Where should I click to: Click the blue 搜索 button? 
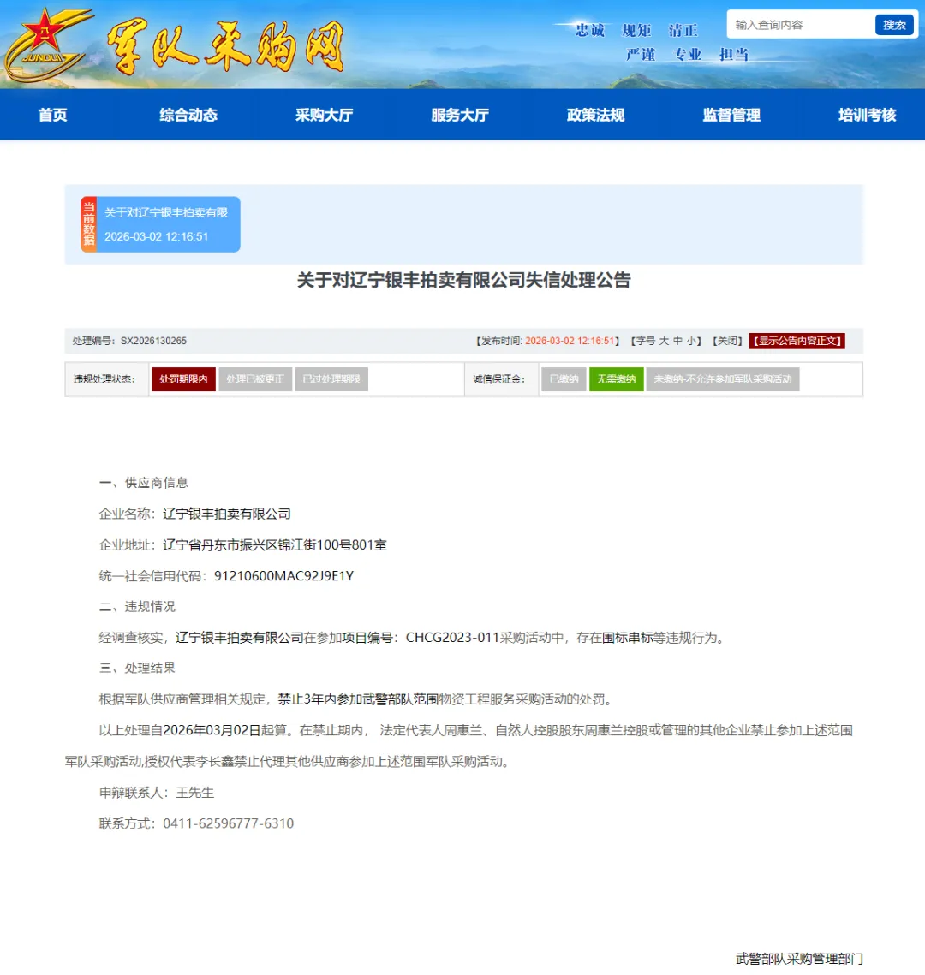click(894, 25)
